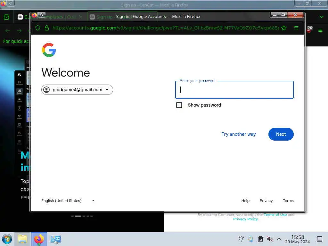The image size is (328, 246).
Task: Click the Firefox icon on CapCut window title bar
Action: (x=3, y=3)
